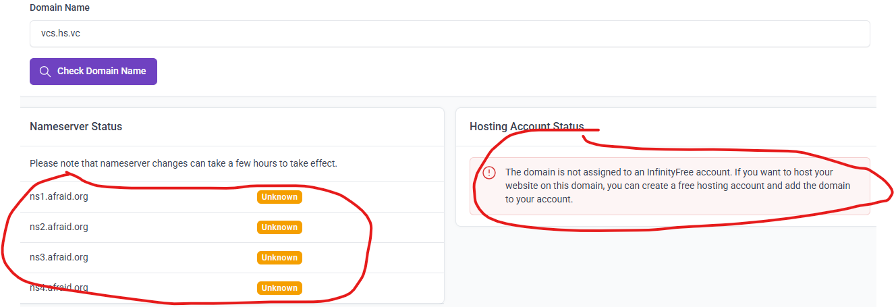Click the Domain Name field label
896x307 pixels.
[x=59, y=8]
